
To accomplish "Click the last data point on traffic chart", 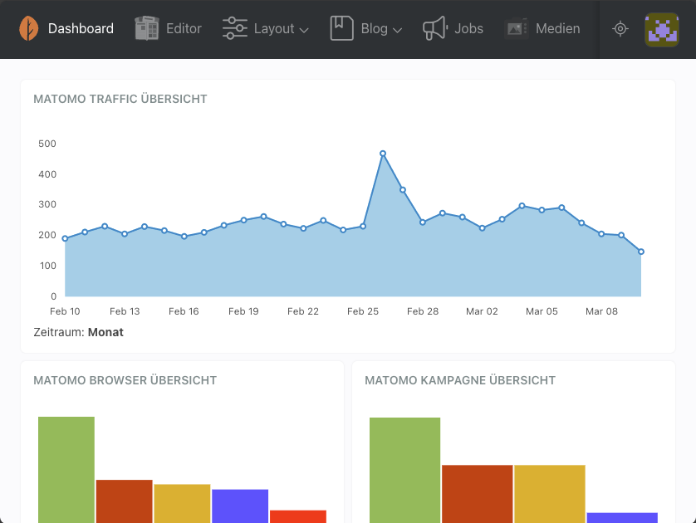I will click(x=641, y=252).
